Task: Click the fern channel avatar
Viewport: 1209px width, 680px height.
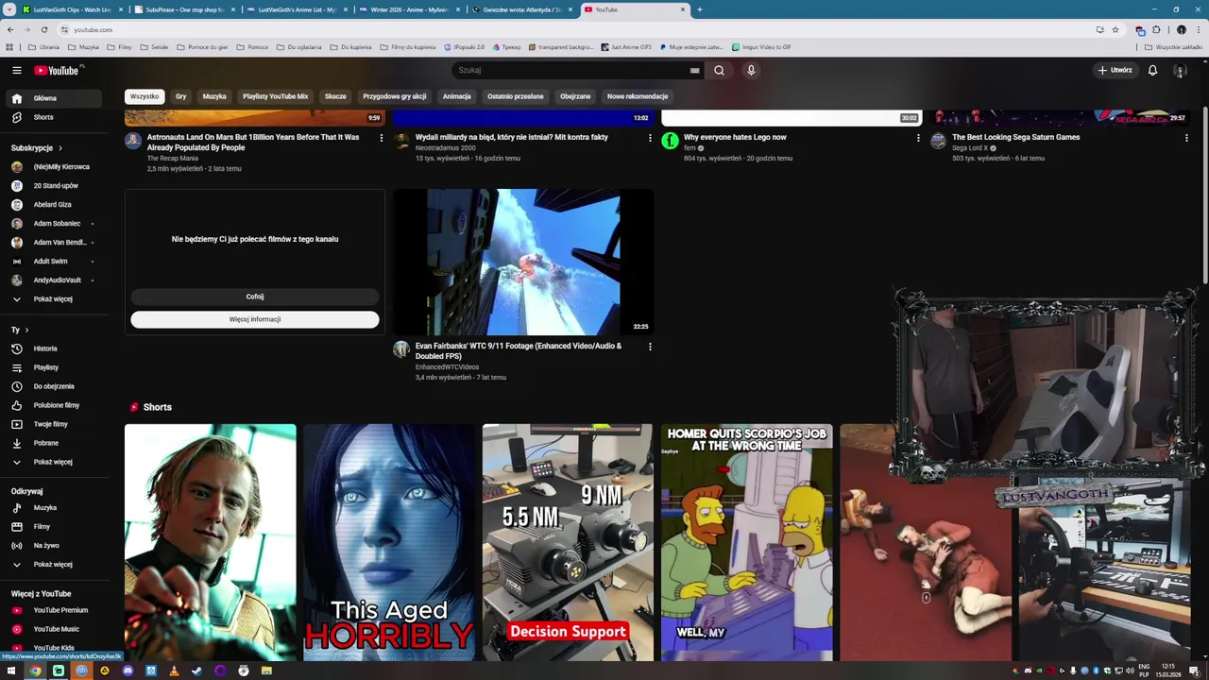Action: point(670,141)
